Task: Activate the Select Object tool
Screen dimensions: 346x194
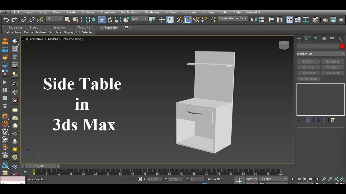Action: pos(67,20)
